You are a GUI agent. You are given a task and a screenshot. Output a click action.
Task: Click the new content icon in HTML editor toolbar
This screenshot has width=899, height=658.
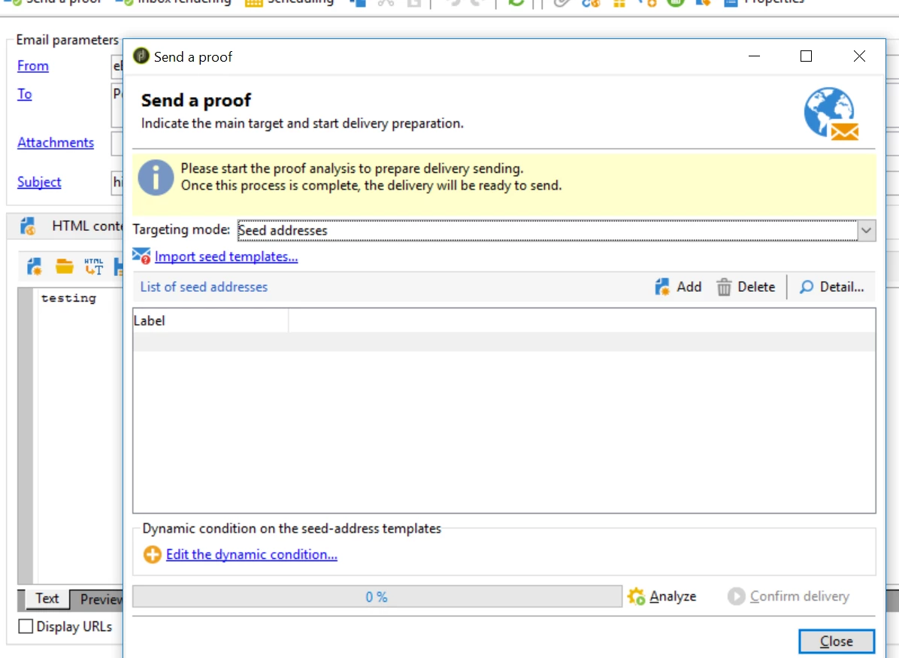coord(35,266)
